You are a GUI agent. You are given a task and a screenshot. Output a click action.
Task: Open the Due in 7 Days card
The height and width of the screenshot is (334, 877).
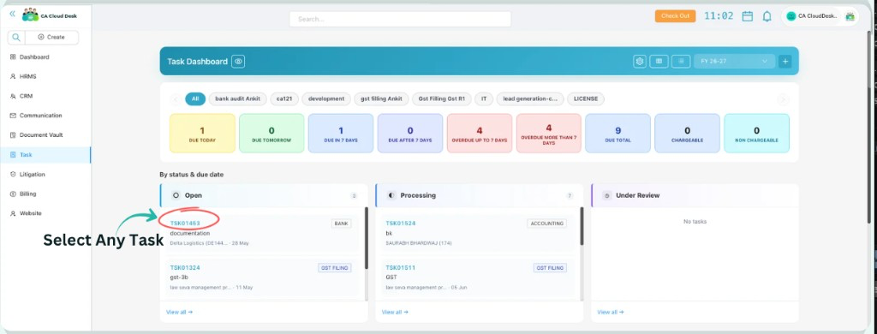point(341,133)
